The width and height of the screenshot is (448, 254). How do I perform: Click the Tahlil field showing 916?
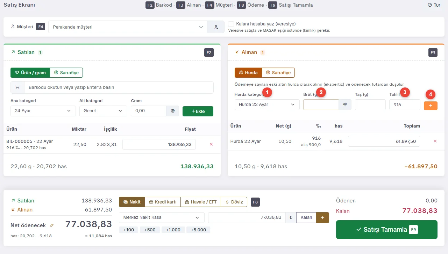pyautogui.click(x=405, y=105)
